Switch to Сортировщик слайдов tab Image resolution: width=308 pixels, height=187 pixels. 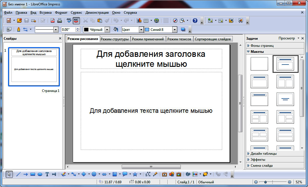pyautogui.click(x=213, y=39)
